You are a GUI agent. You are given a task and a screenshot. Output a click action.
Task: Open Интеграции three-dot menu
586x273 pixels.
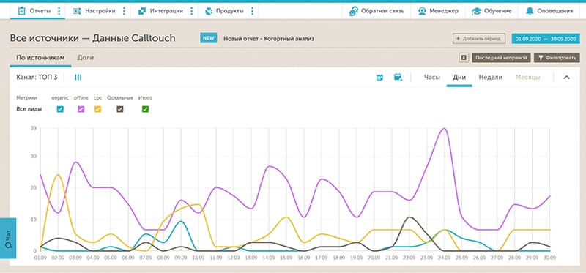click(x=192, y=11)
